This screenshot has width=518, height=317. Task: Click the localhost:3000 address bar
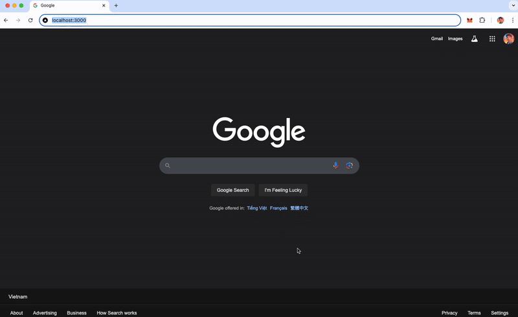point(250,20)
